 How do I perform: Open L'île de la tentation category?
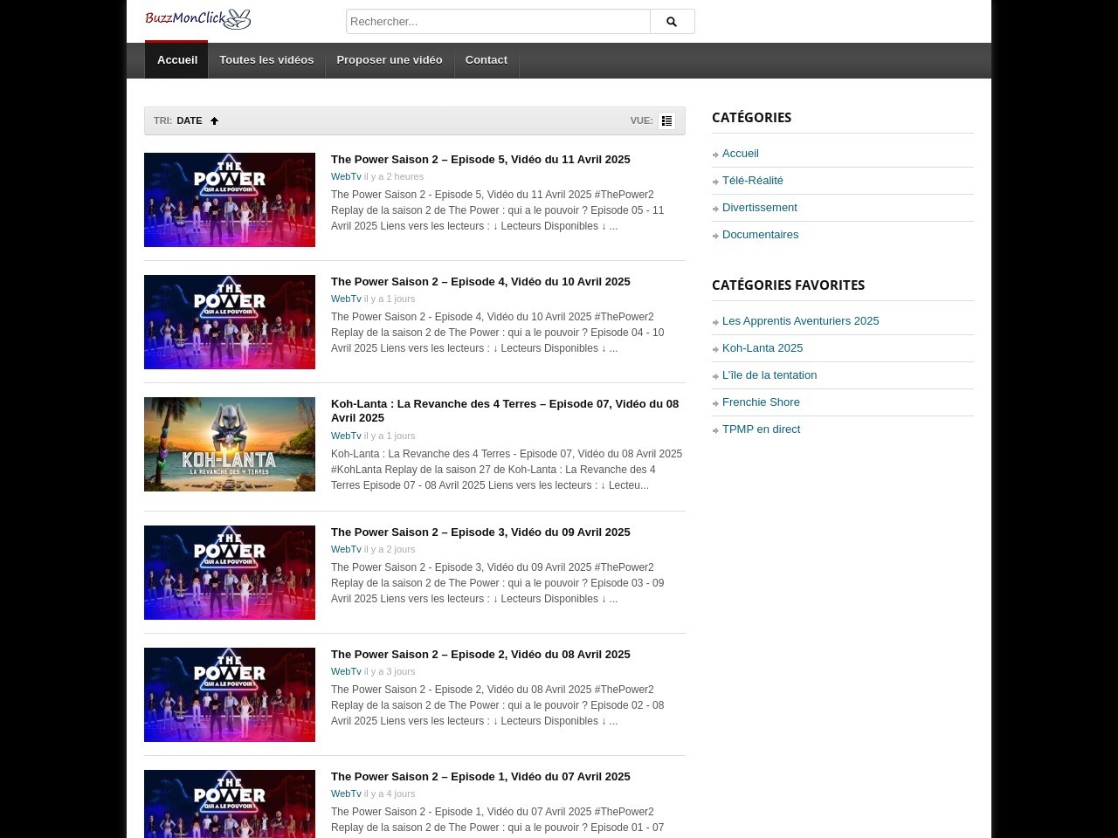click(769, 375)
